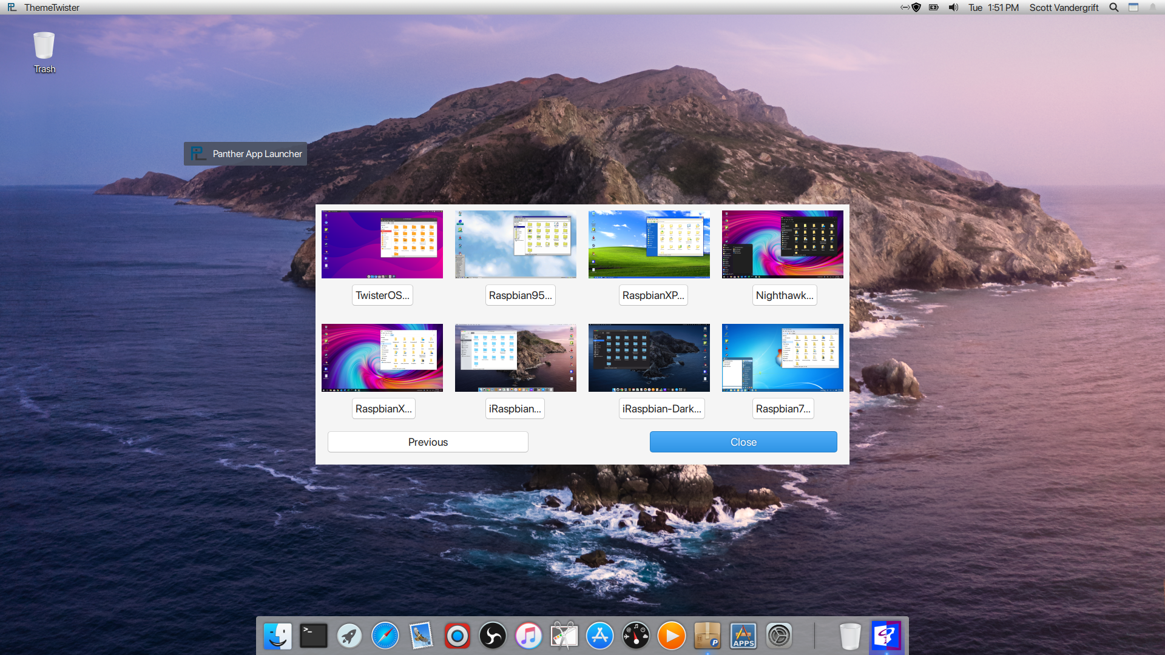Open System Preferences gear in dock
The height and width of the screenshot is (655, 1165).
tap(779, 636)
